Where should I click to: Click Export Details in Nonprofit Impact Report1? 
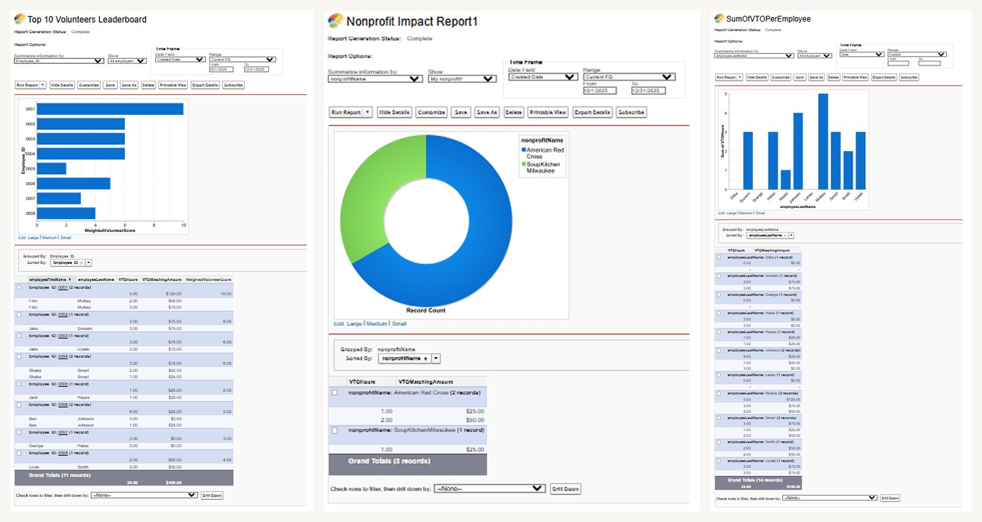[x=592, y=112]
